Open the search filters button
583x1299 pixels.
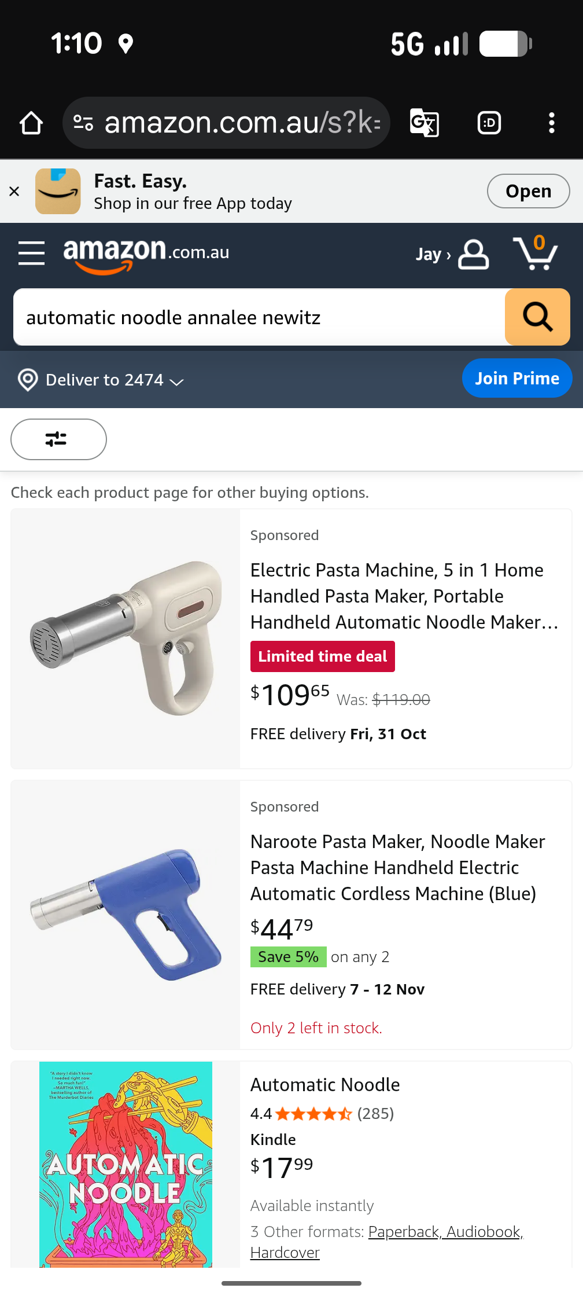(58, 439)
